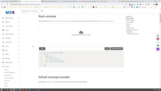
Task: Switch to the React version icon
Action: pyautogui.click(x=158, y=42)
